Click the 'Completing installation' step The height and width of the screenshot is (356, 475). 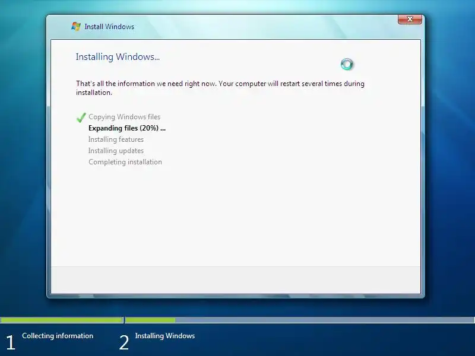pos(125,162)
